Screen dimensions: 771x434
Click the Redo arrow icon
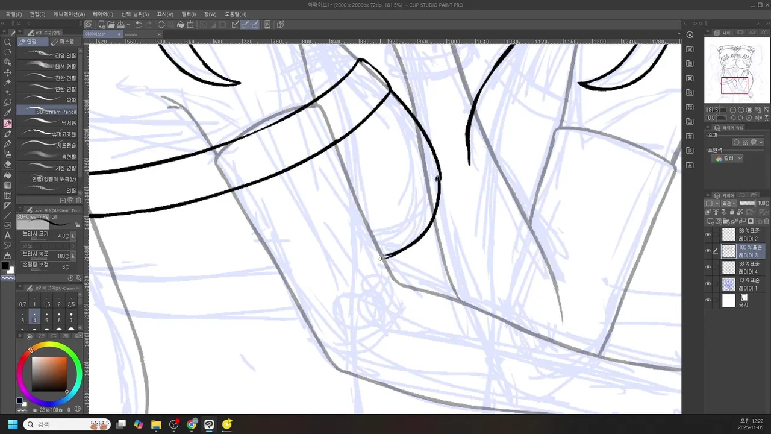[x=149, y=25]
